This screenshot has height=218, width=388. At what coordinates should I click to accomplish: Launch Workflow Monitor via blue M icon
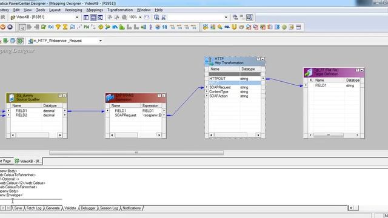coord(10,27)
